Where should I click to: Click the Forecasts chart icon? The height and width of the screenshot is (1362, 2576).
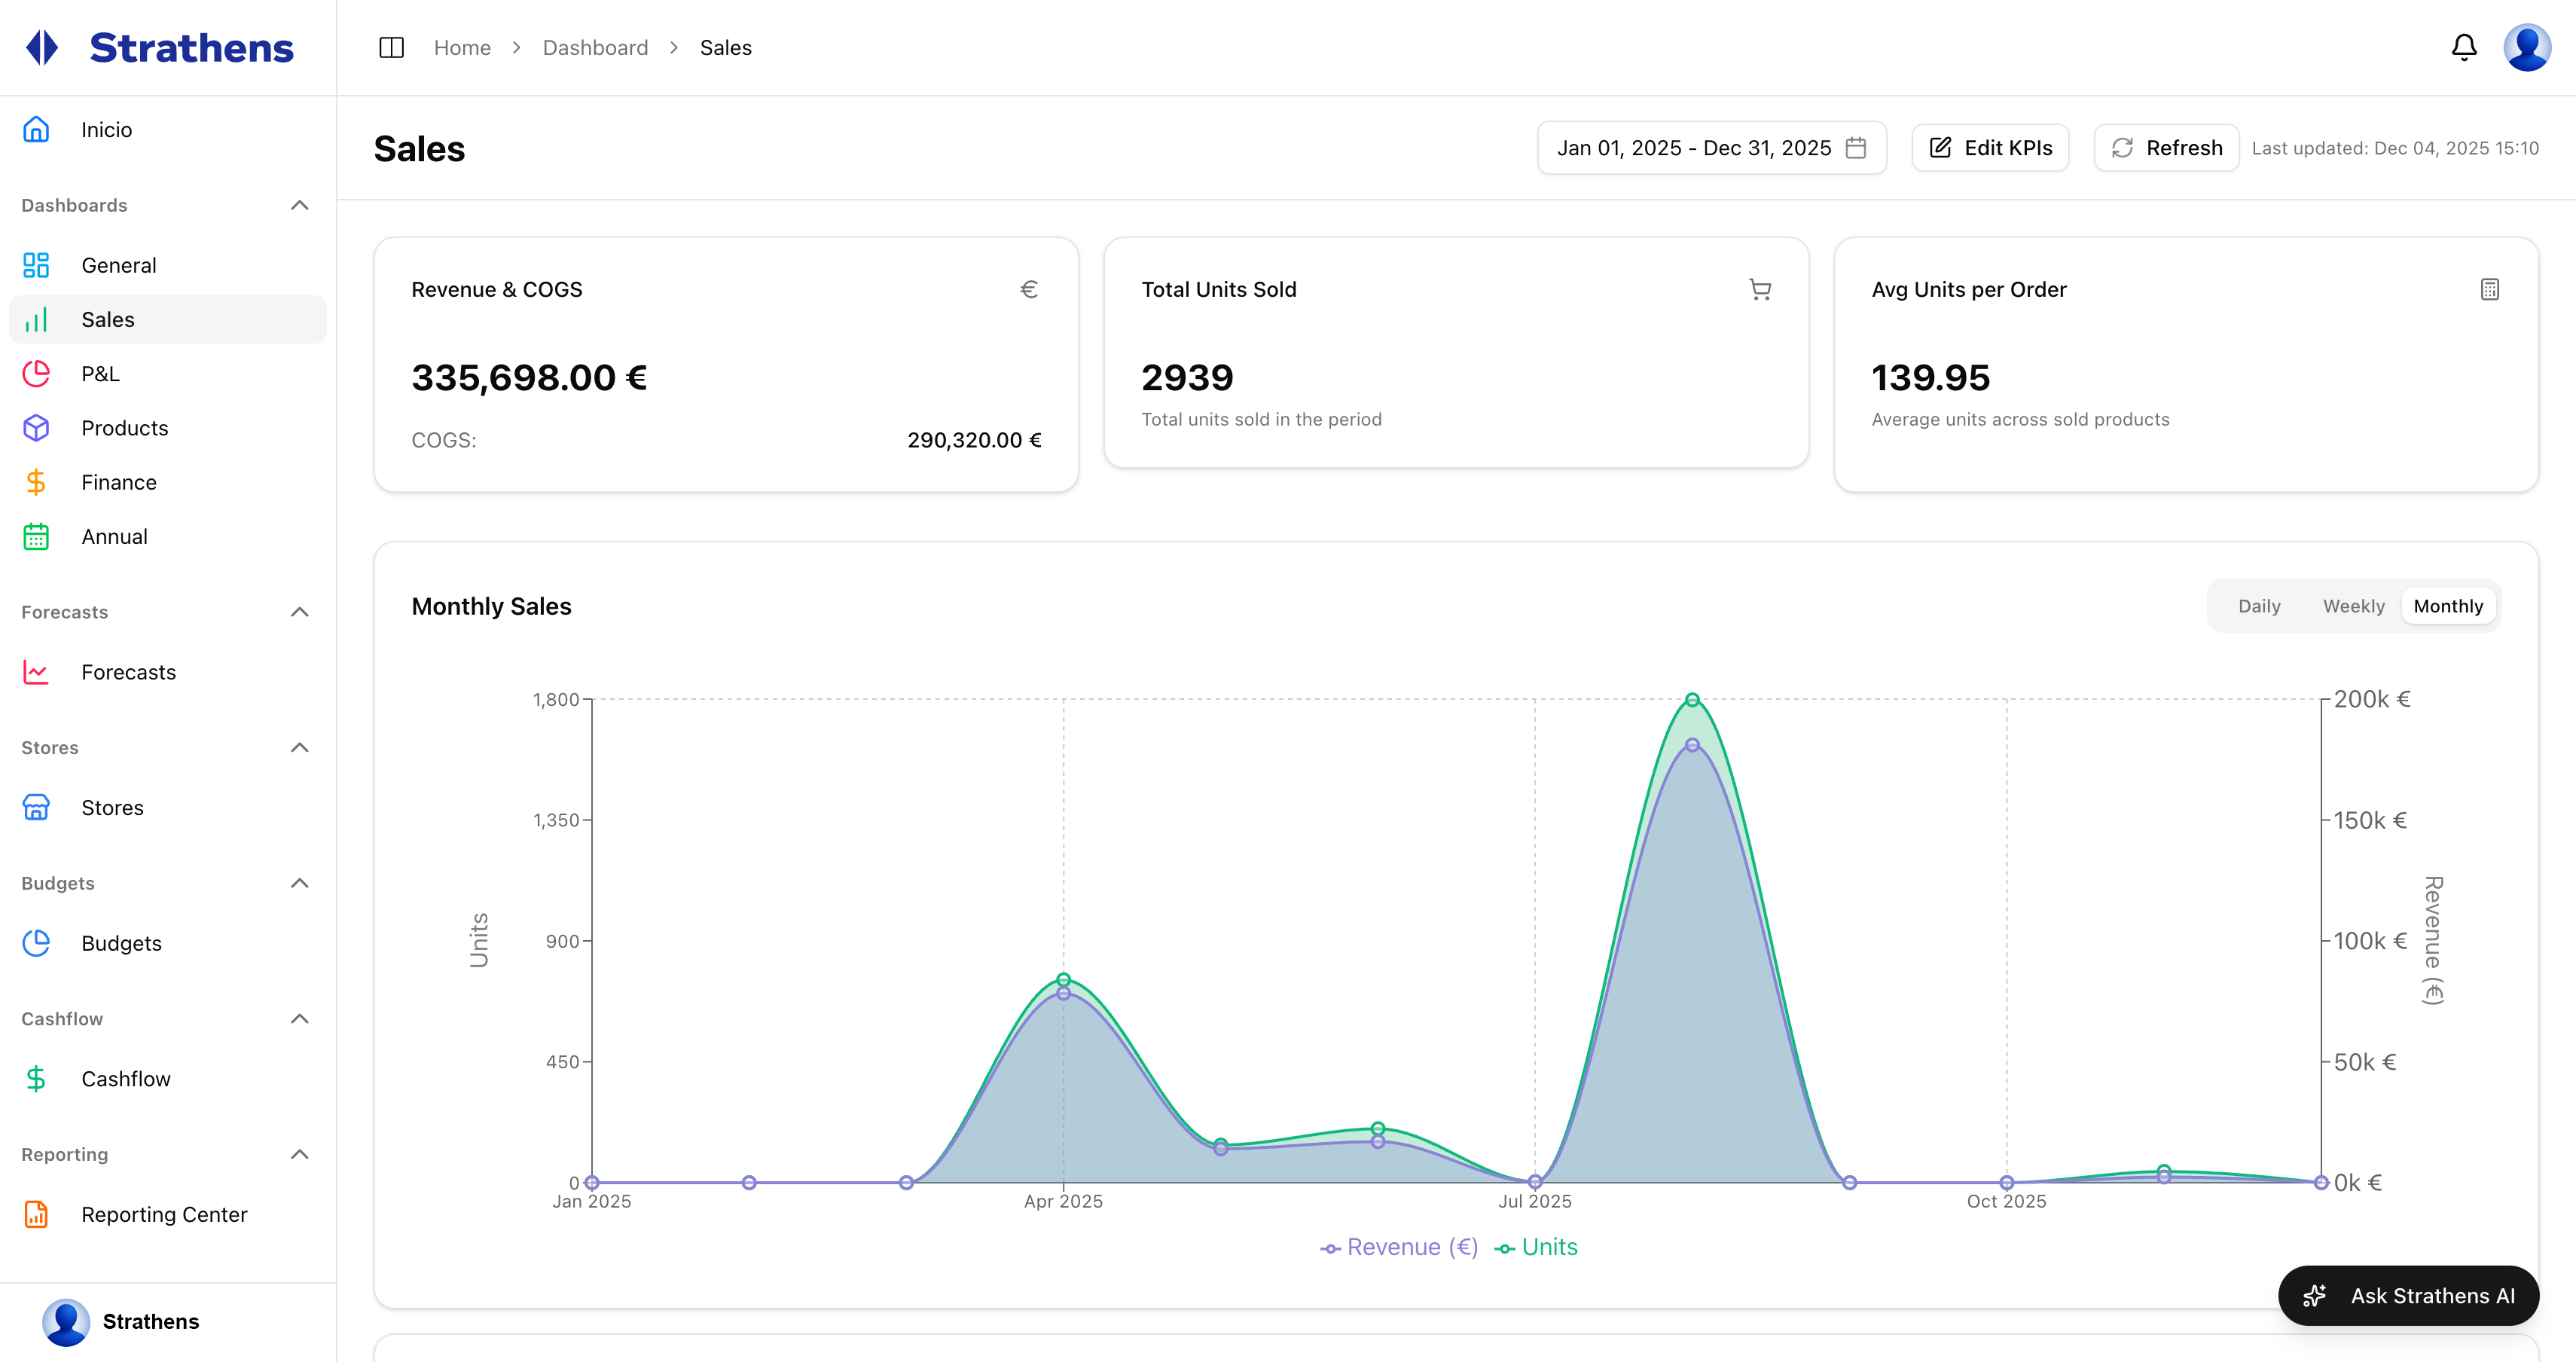click(36, 672)
